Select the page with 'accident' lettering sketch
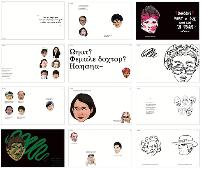The width and height of the screenshot is (202, 169). point(167,63)
